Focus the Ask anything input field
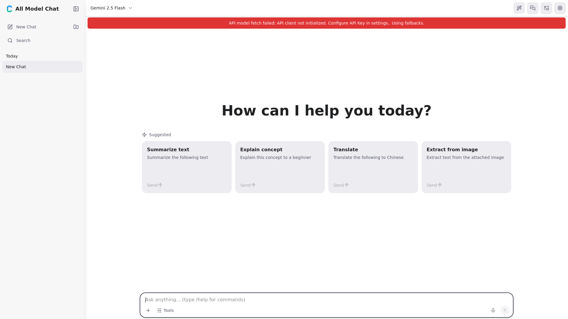 (x=326, y=300)
